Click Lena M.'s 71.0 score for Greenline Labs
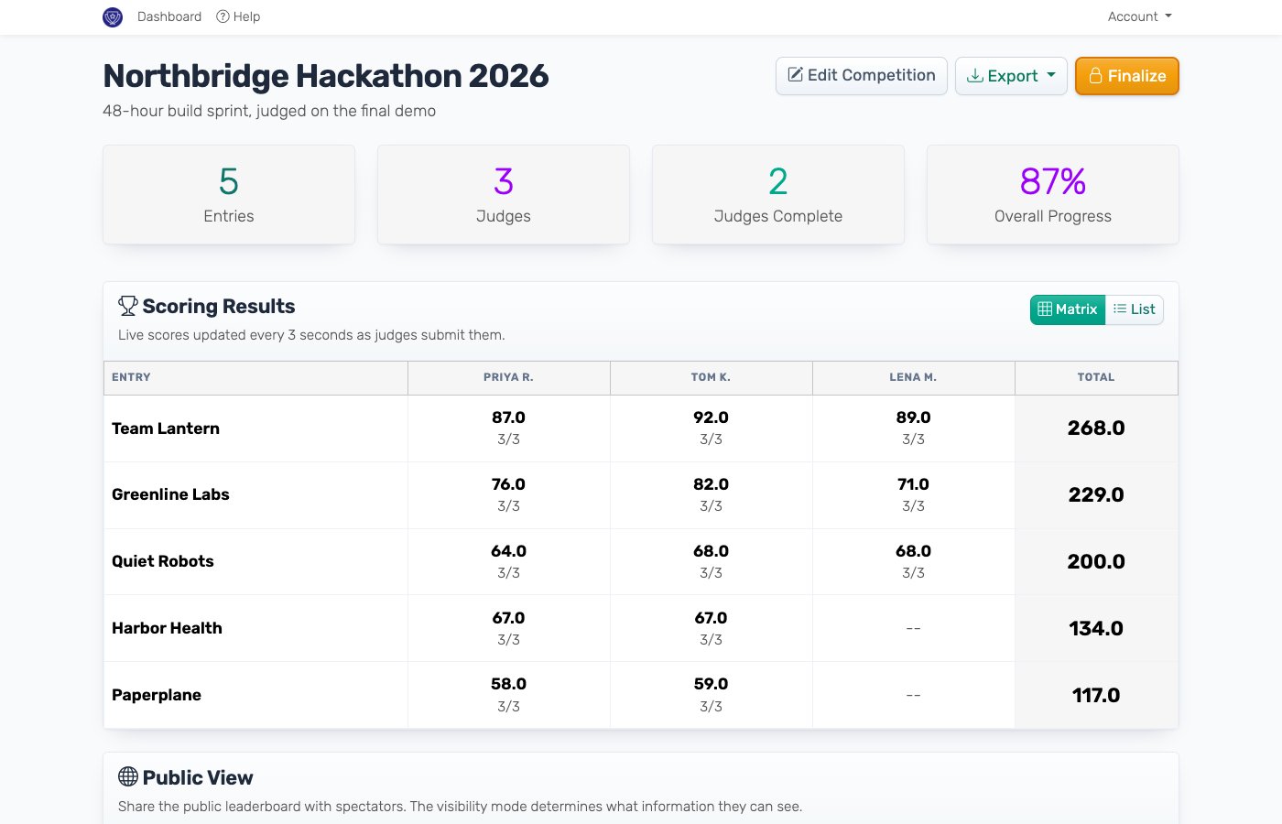Viewport: 1282px width, 824px height. pyautogui.click(x=914, y=484)
